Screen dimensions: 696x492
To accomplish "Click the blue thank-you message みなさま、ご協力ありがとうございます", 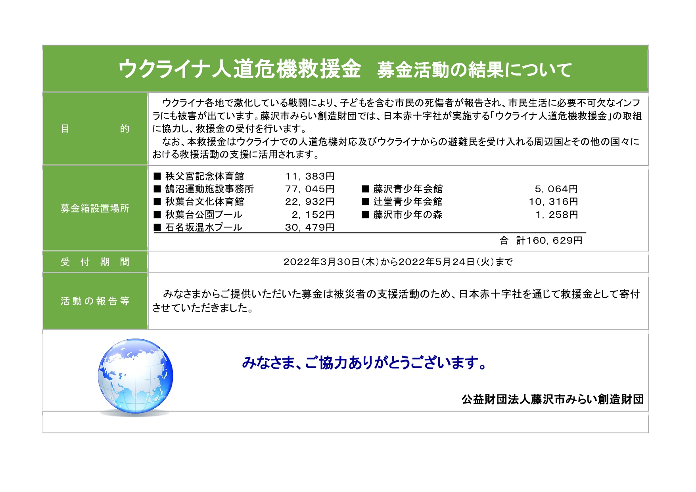I will coord(364,362).
